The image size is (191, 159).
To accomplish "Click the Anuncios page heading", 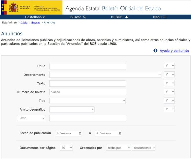I will [12, 34].
